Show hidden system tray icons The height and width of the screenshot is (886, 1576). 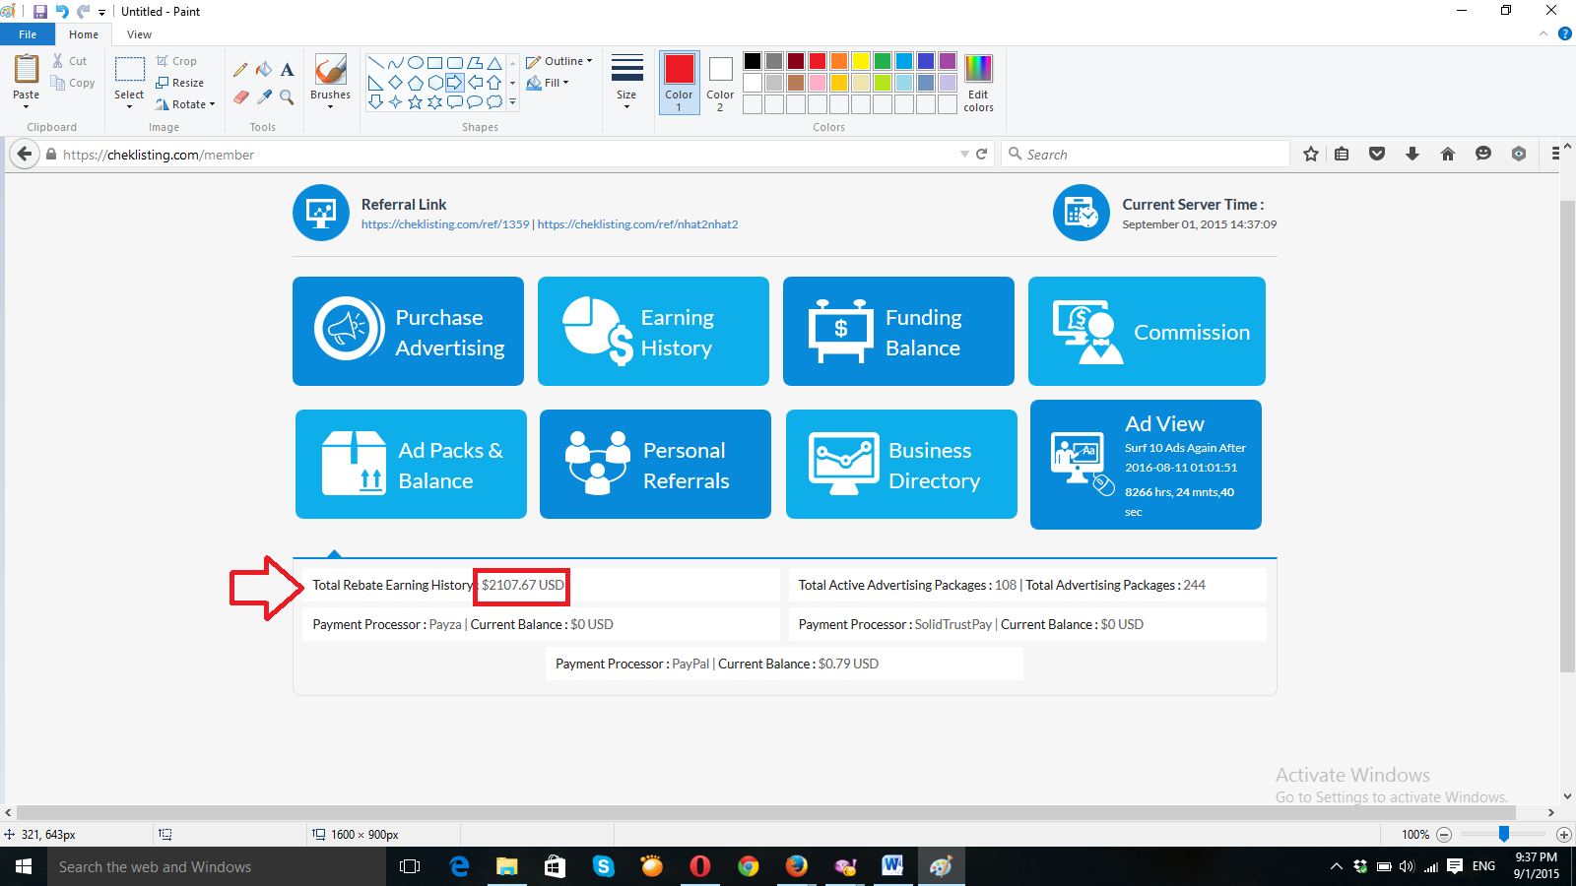pos(1337,866)
